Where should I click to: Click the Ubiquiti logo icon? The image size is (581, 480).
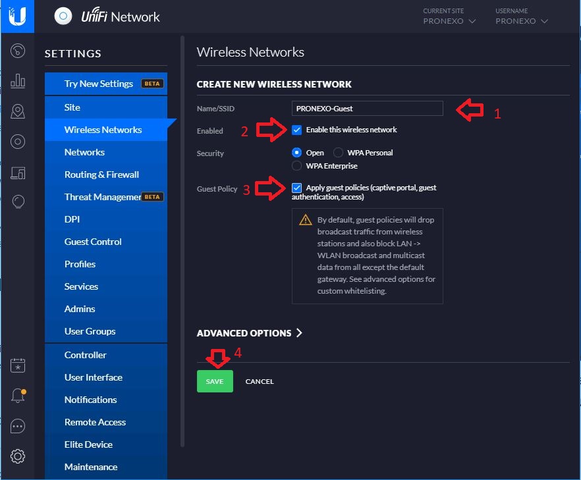tap(17, 16)
